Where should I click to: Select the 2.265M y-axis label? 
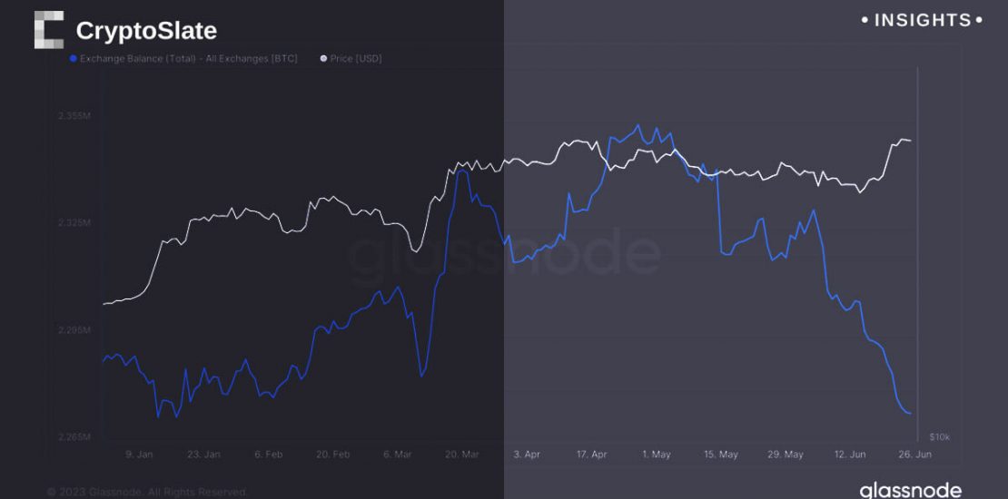click(x=76, y=437)
